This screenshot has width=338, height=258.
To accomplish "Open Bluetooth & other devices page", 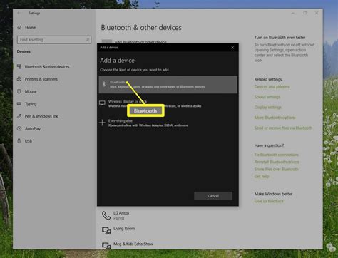I will [x=47, y=67].
